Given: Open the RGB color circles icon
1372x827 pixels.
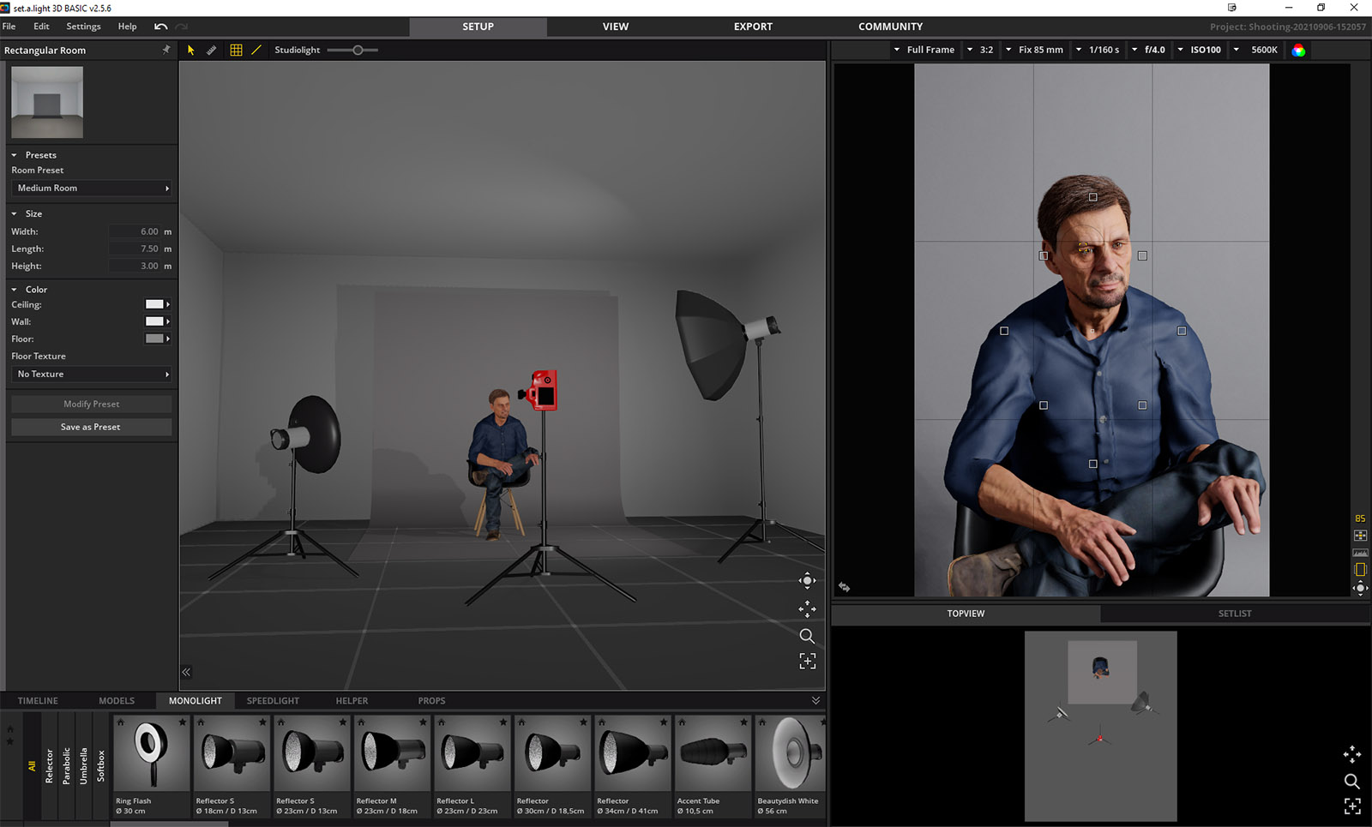Looking at the screenshot, I should tap(1298, 51).
